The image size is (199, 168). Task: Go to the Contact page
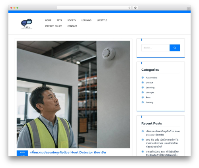click(x=72, y=26)
